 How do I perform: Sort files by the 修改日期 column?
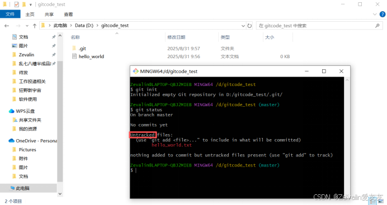click(x=176, y=37)
